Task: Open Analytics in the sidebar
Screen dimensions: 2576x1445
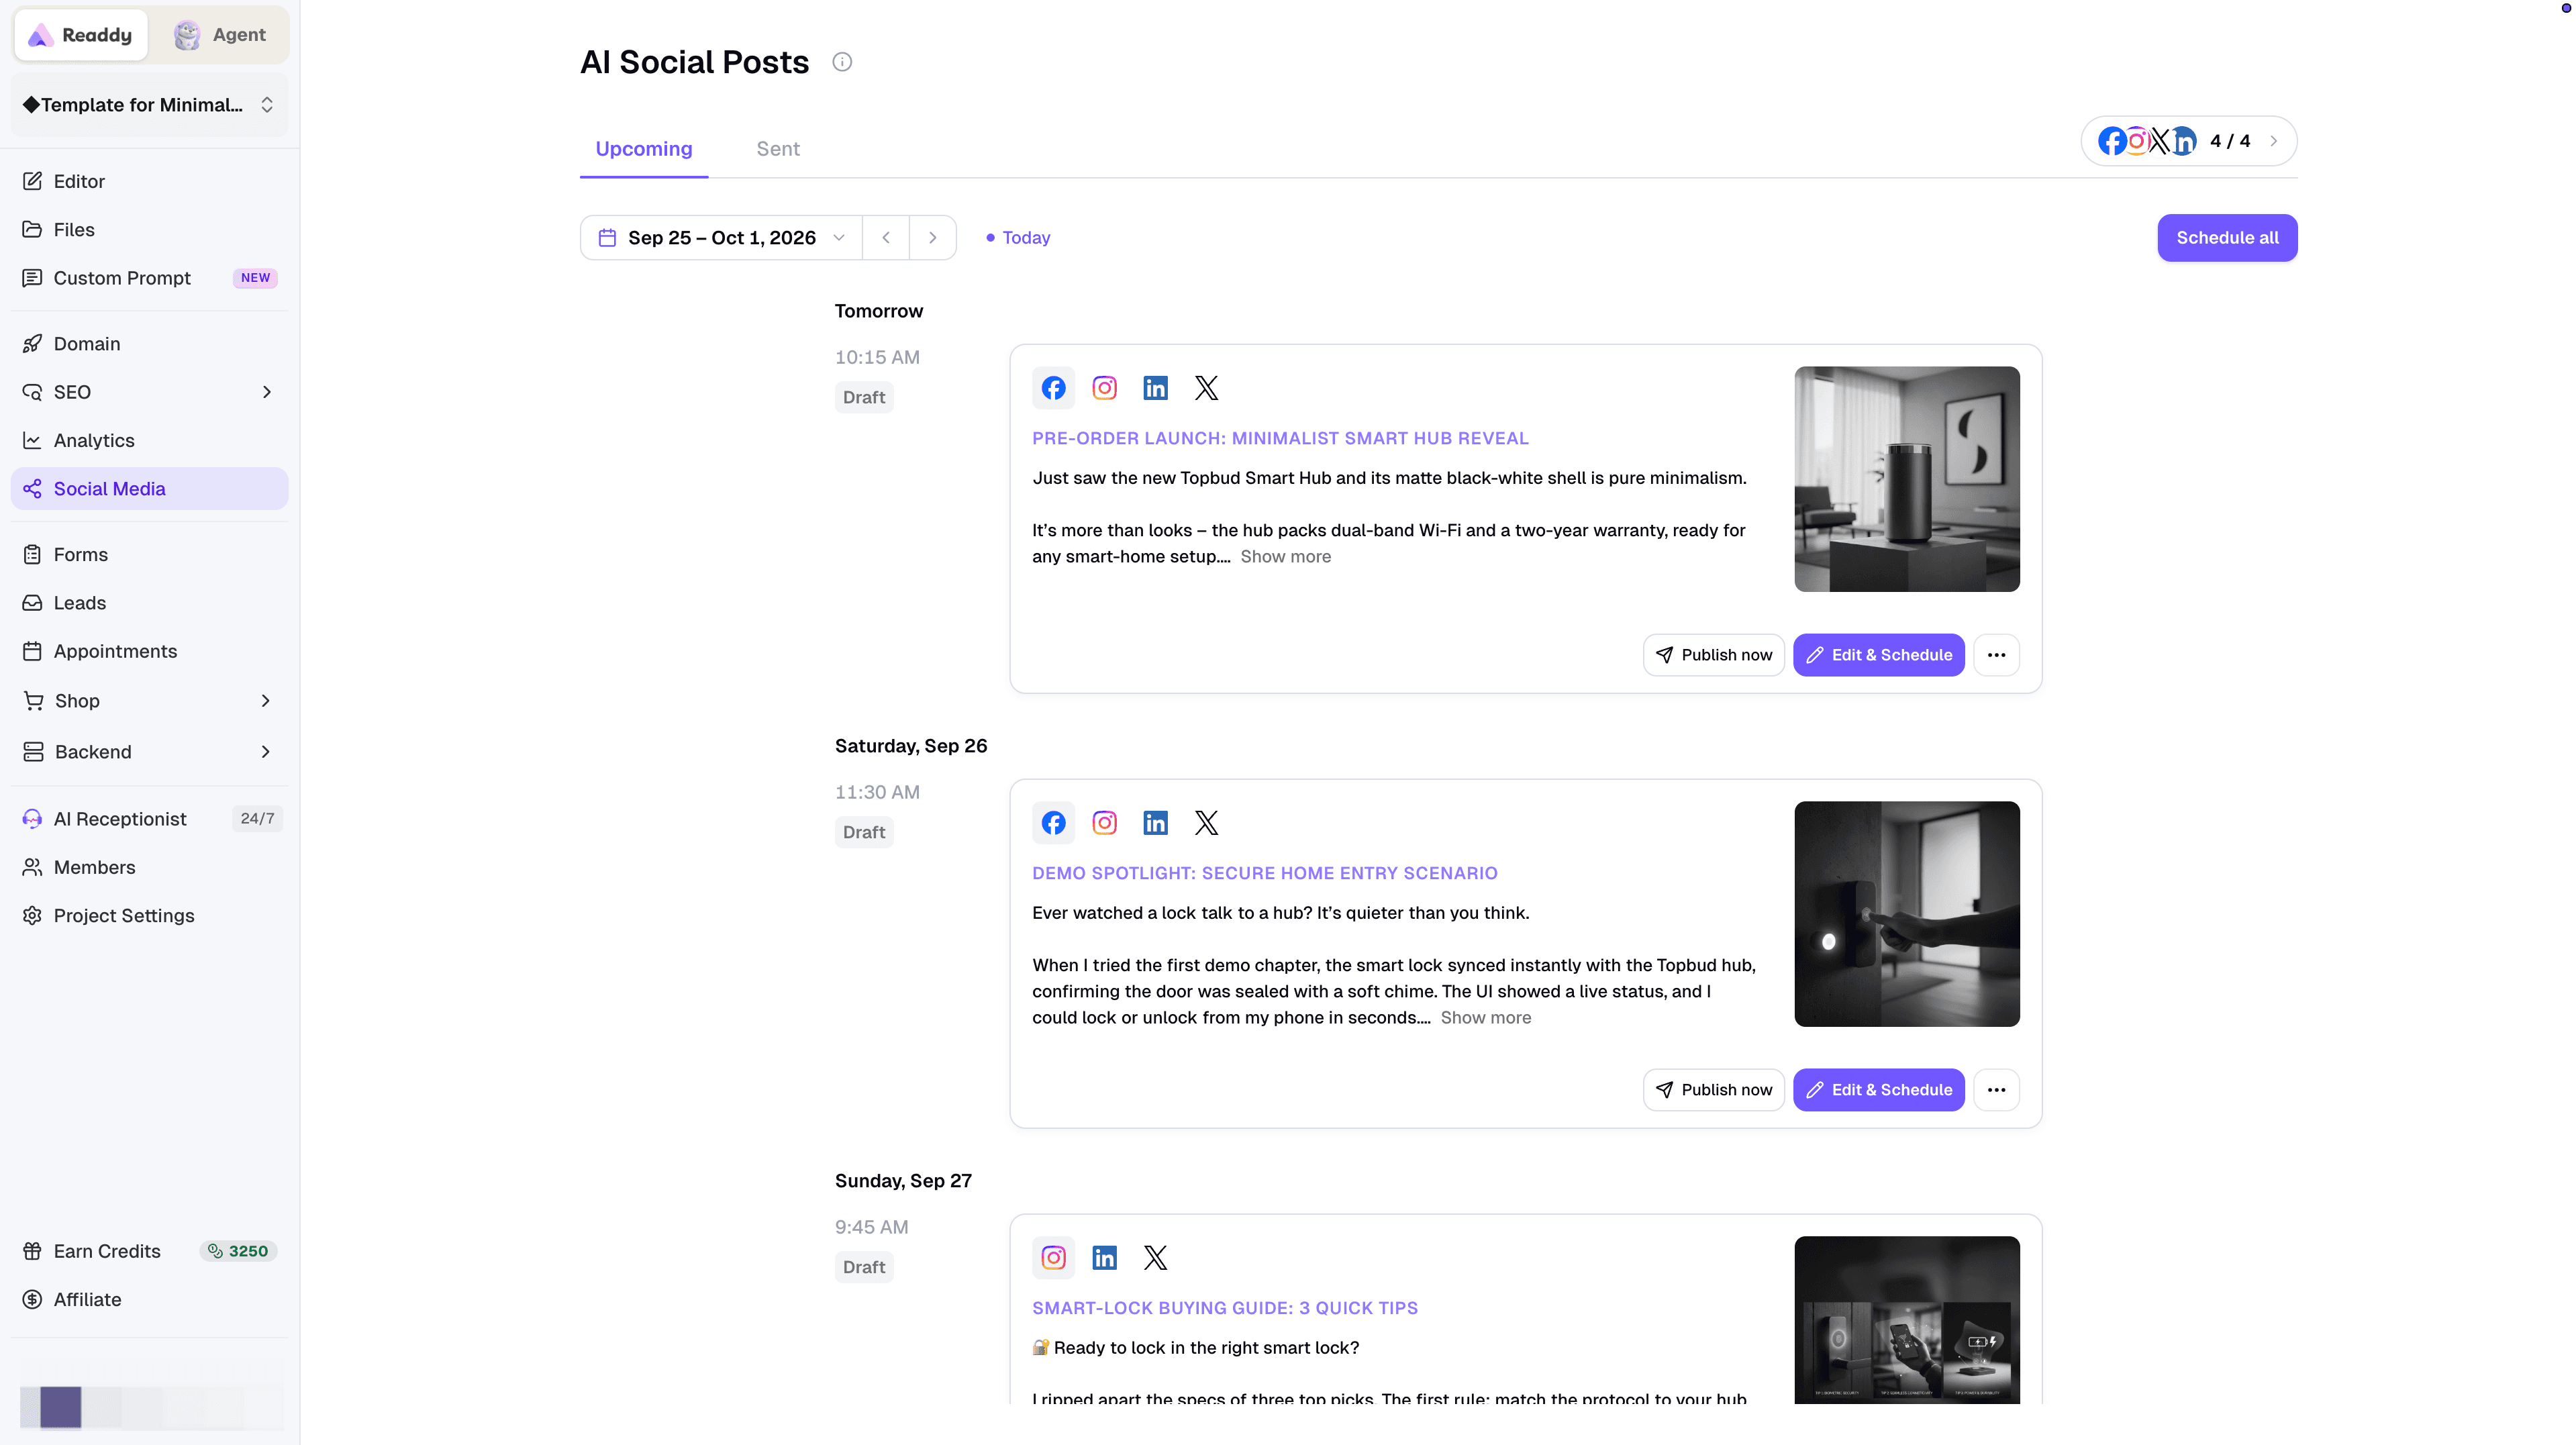Action: (x=149, y=441)
